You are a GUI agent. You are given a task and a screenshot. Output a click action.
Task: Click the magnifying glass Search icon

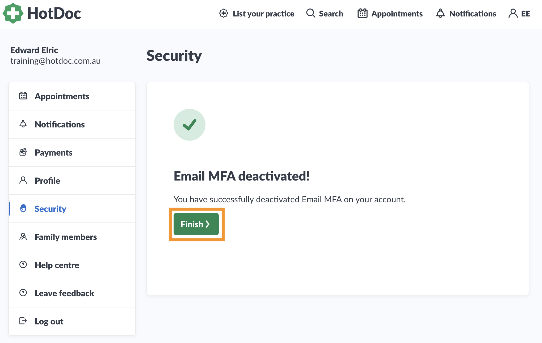point(310,13)
